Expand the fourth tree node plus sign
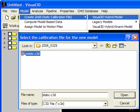 tap(4, 47)
